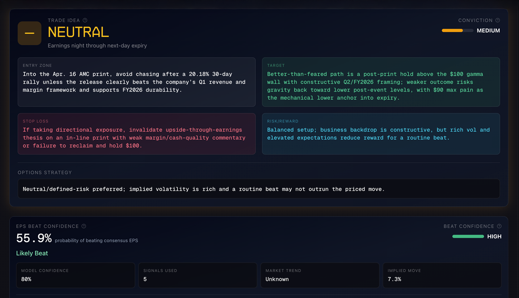Open the EPS Beat Confidence help tooltip icon
This screenshot has width=519, height=298.
pos(84,226)
